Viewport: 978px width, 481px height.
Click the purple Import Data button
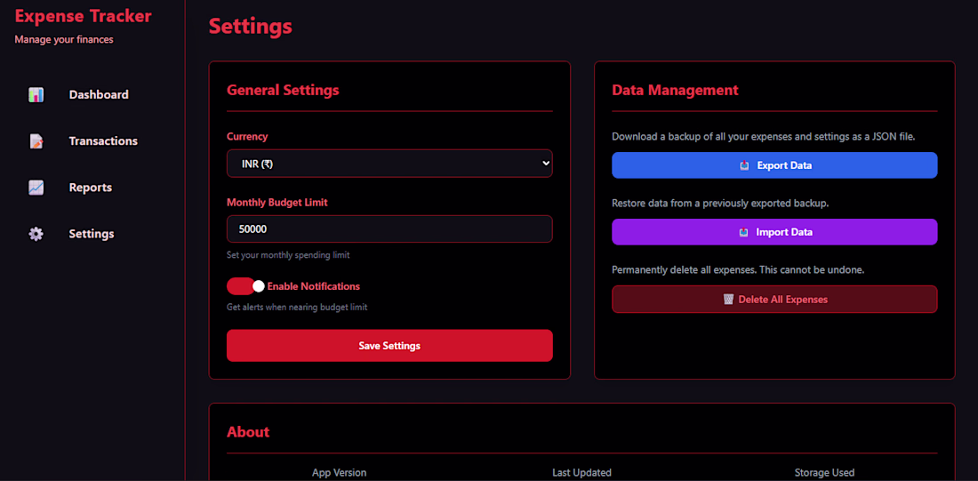(774, 232)
